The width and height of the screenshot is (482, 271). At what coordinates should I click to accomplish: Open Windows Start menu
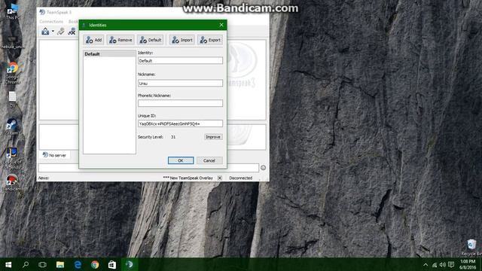pos(8,264)
